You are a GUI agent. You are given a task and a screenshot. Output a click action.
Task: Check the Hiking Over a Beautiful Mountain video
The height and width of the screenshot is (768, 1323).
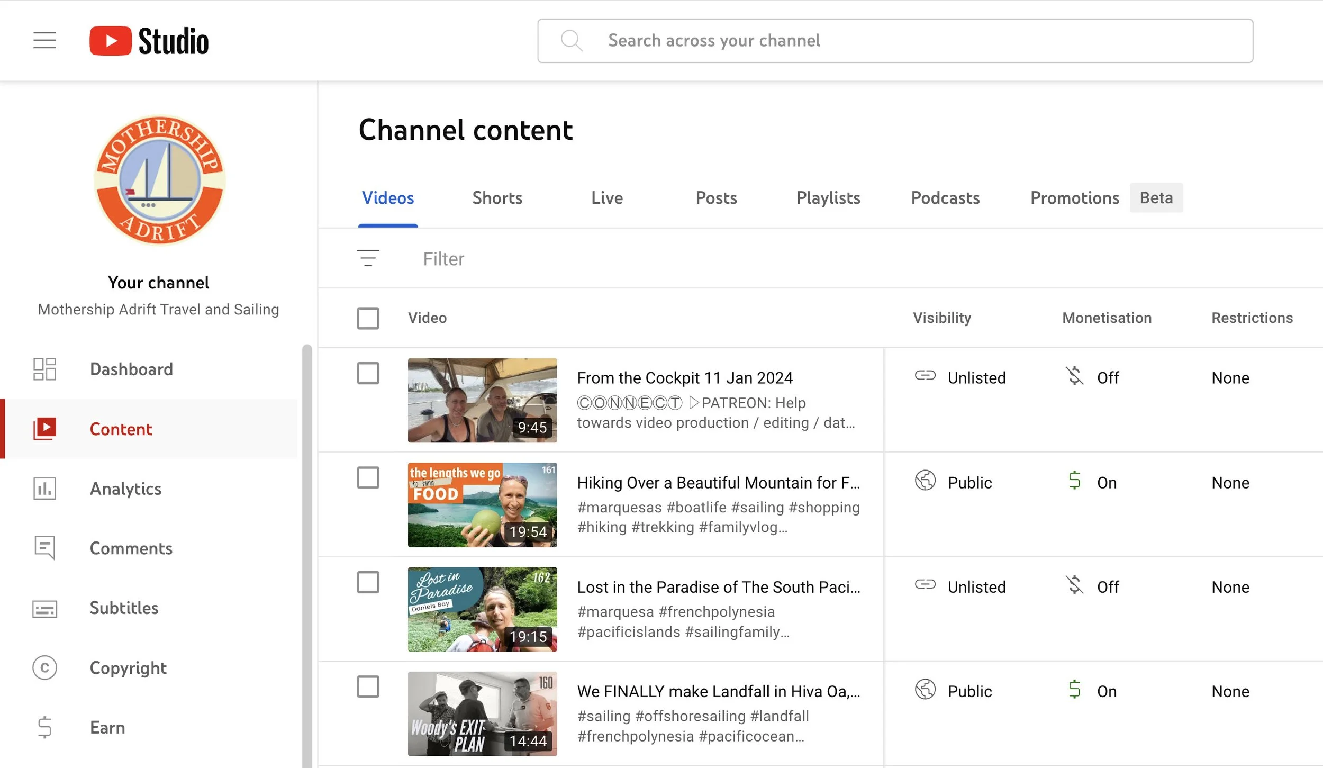pyautogui.click(x=368, y=477)
